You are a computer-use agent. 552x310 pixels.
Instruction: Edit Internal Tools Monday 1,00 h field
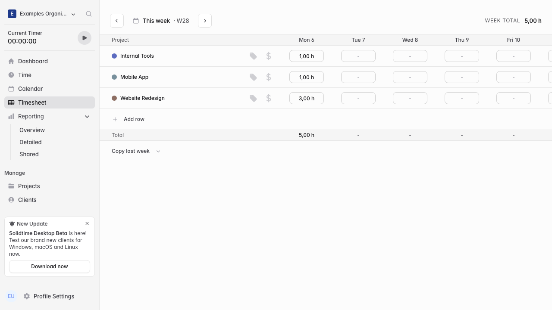tap(307, 56)
